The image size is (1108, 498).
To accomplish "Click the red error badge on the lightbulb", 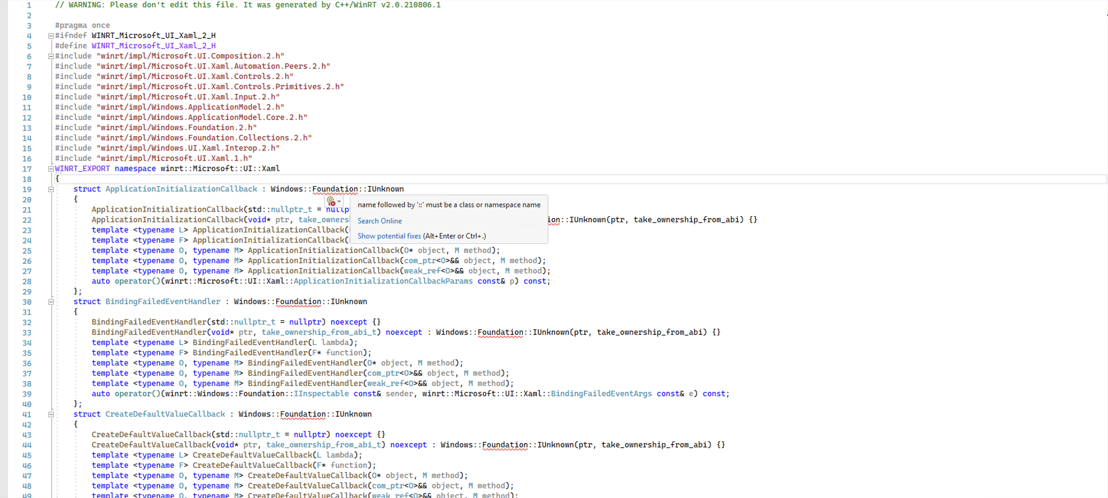I will (334, 204).
